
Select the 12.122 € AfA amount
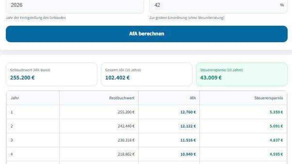pyautogui.click(x=188, y=126)
